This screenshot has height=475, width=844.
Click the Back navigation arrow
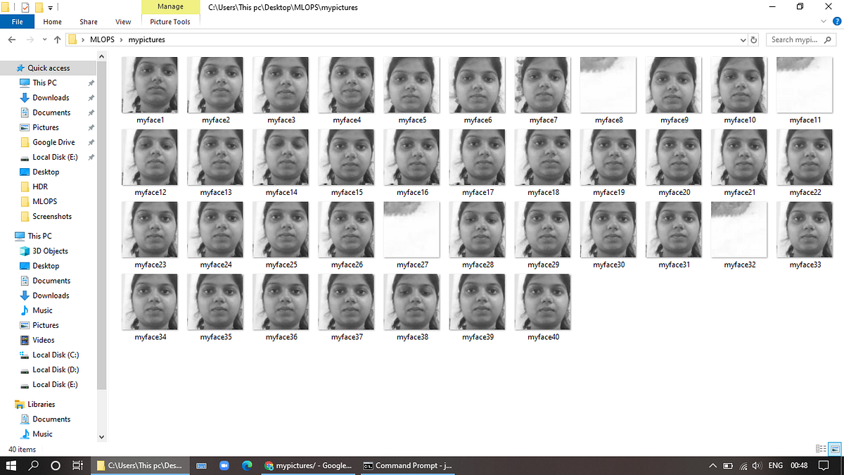(11, 39)
